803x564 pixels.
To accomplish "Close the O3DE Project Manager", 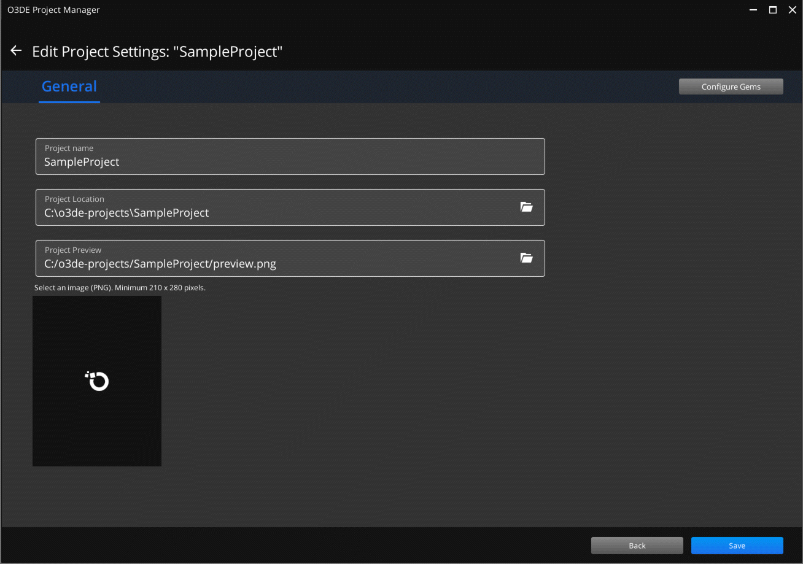I will tap(792, 9).
